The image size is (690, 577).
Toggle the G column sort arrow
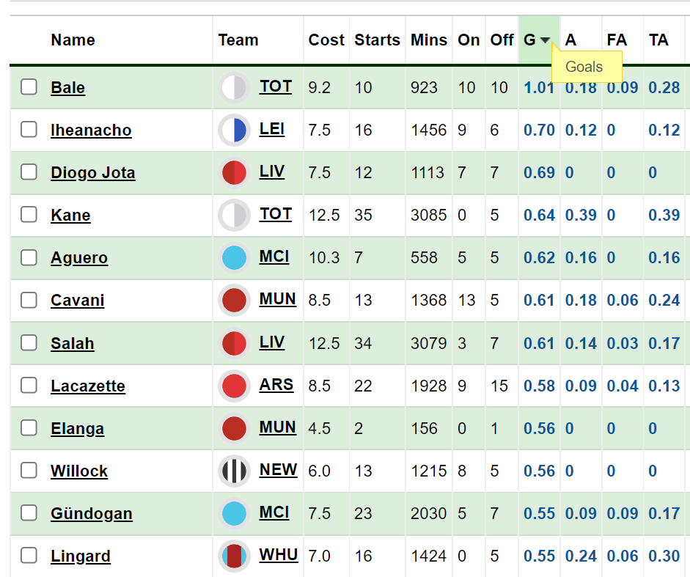(x=546, y=40)
